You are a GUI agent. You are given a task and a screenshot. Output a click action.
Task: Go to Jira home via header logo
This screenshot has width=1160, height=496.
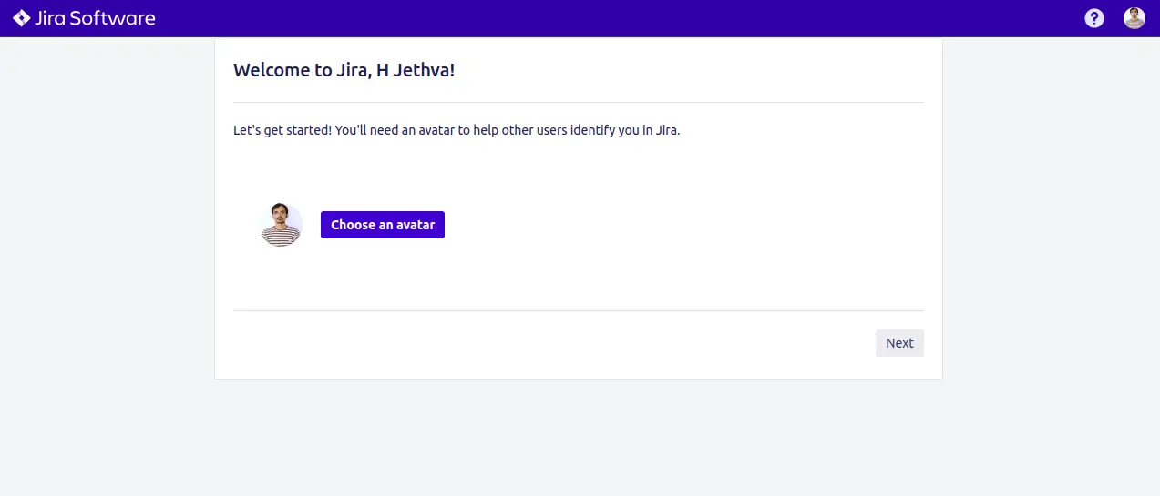84,18
